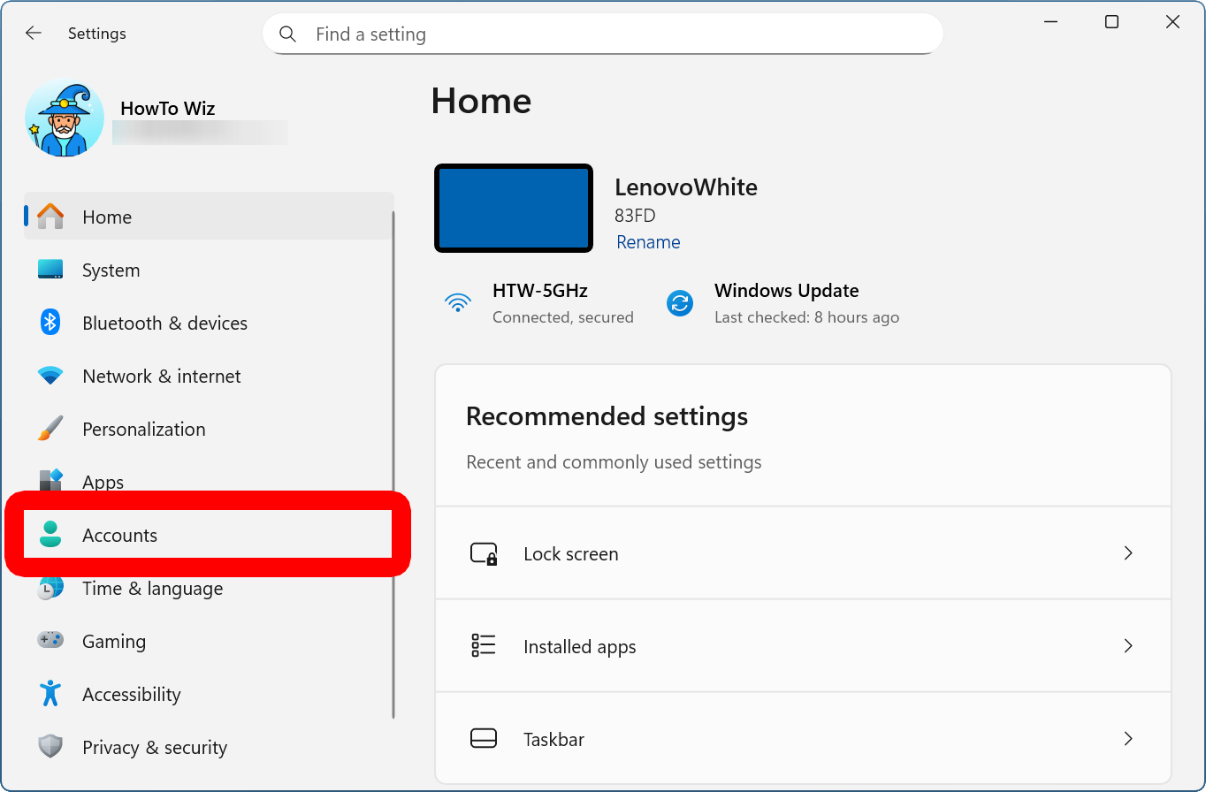
Task: Go to Time & language settings
Action: (x=152, y=589)
